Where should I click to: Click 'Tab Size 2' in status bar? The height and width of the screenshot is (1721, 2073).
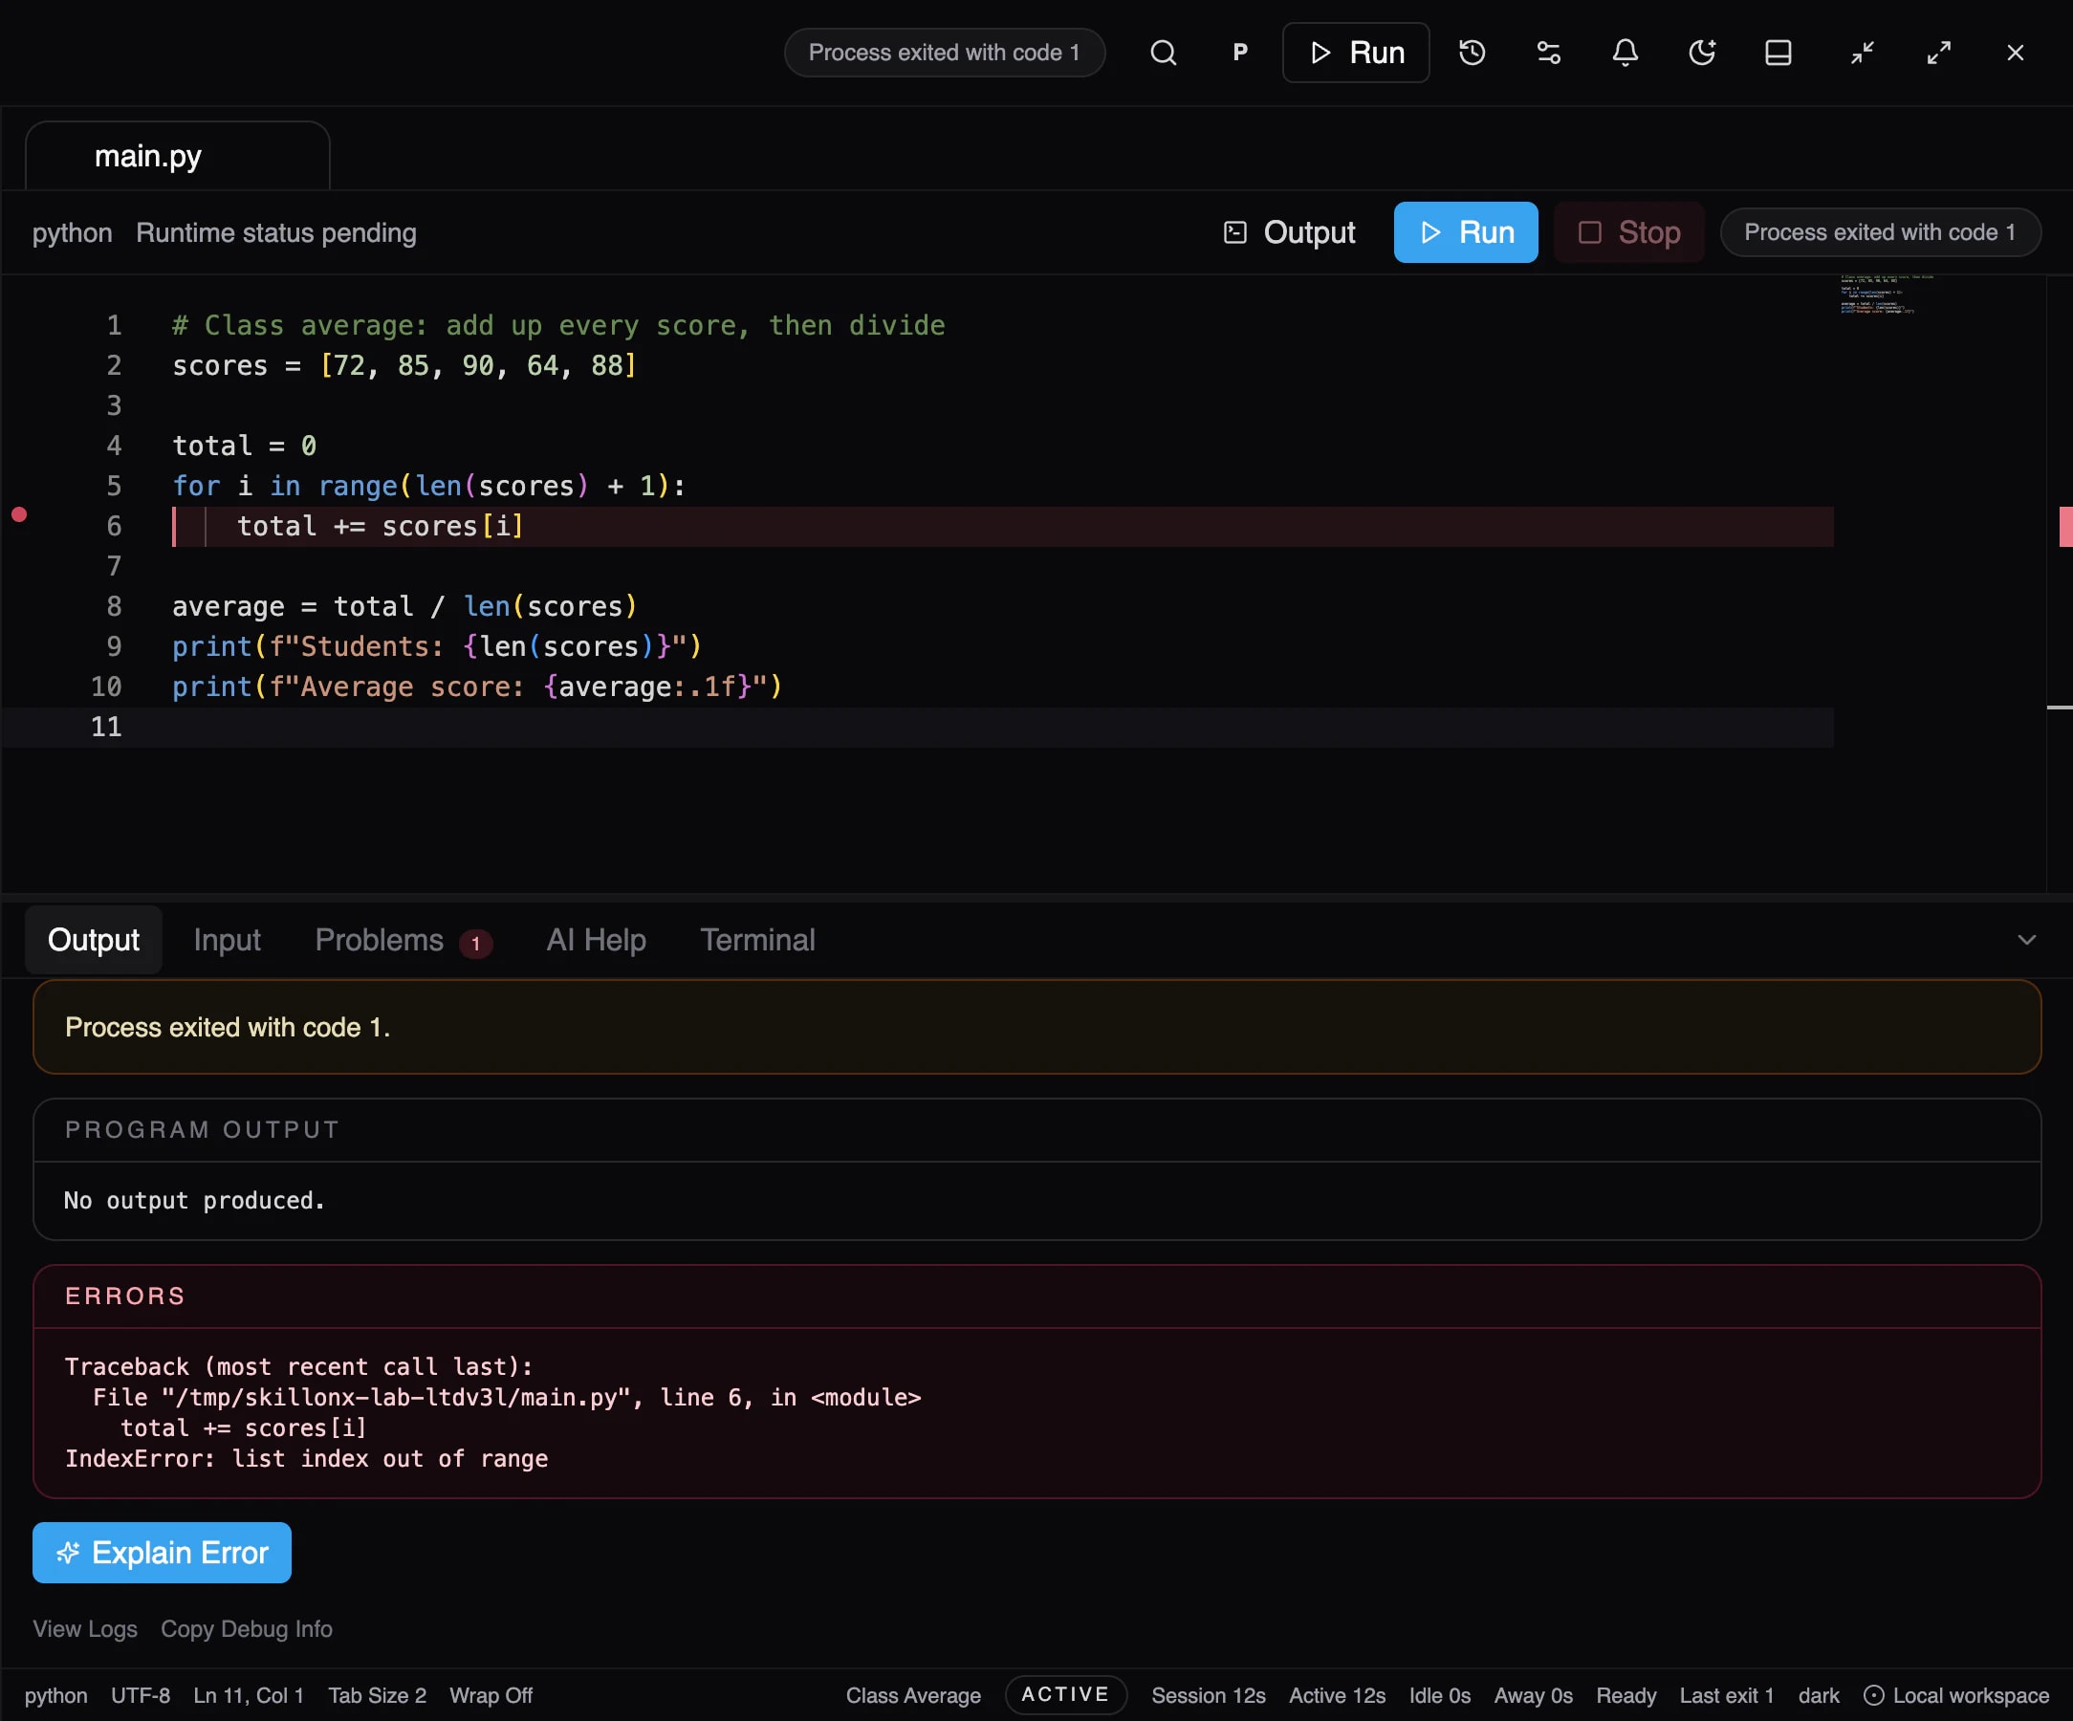[377, 1695]
